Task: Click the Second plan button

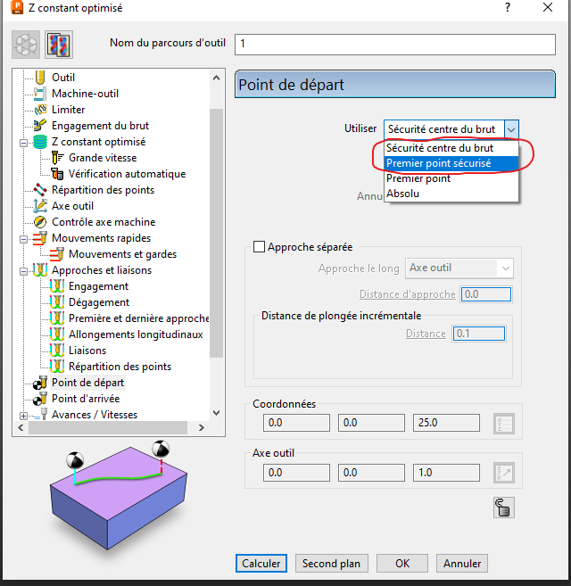Action: coord(331,564)
